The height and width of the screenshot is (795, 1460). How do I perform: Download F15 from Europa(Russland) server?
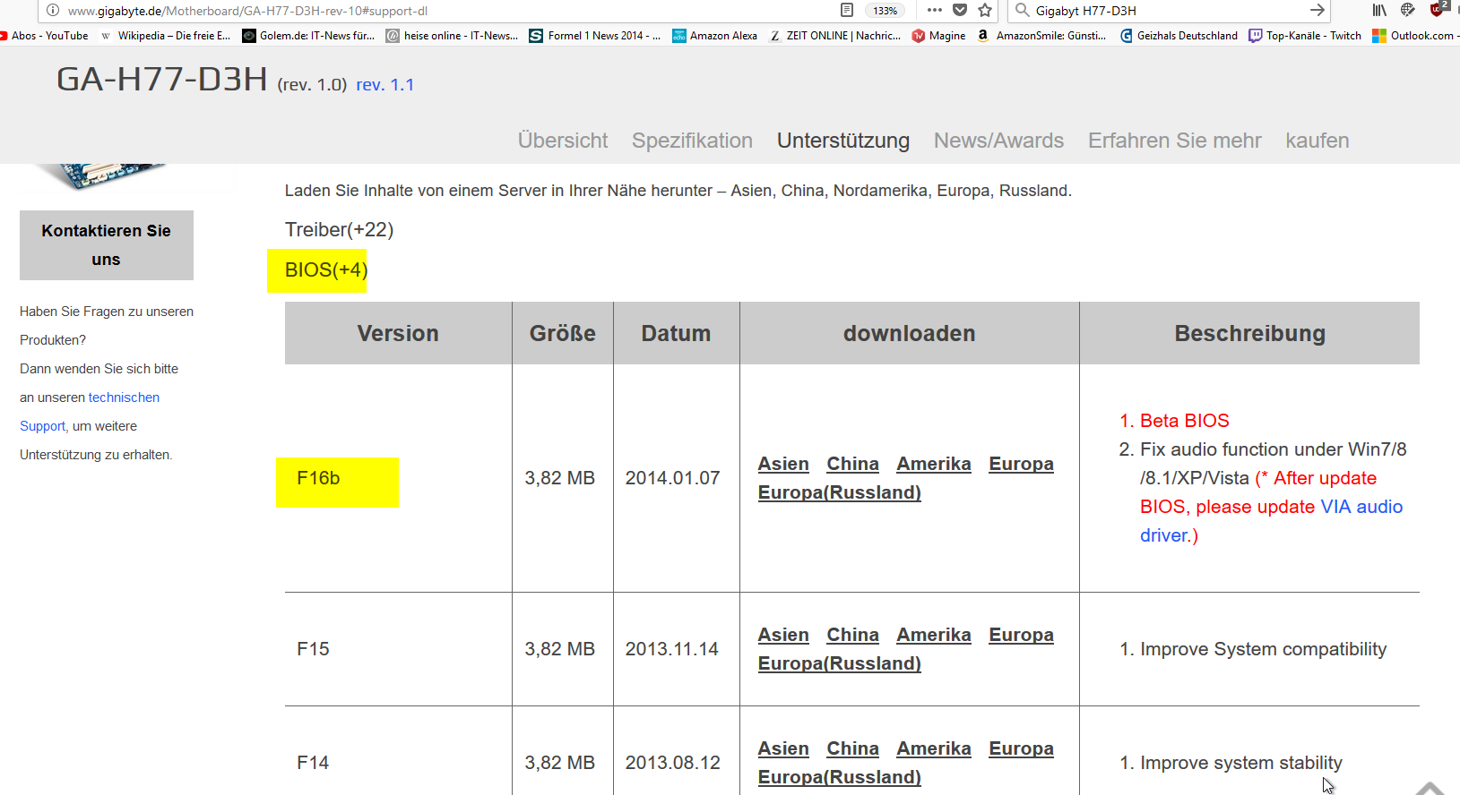(840, 663)
